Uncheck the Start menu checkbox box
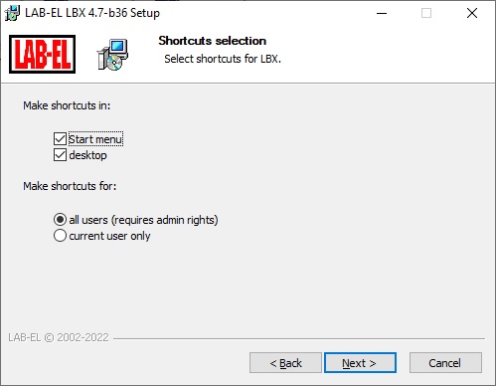Image resolution: width=496 pixels, height=386 pixels. coord(60,139)
